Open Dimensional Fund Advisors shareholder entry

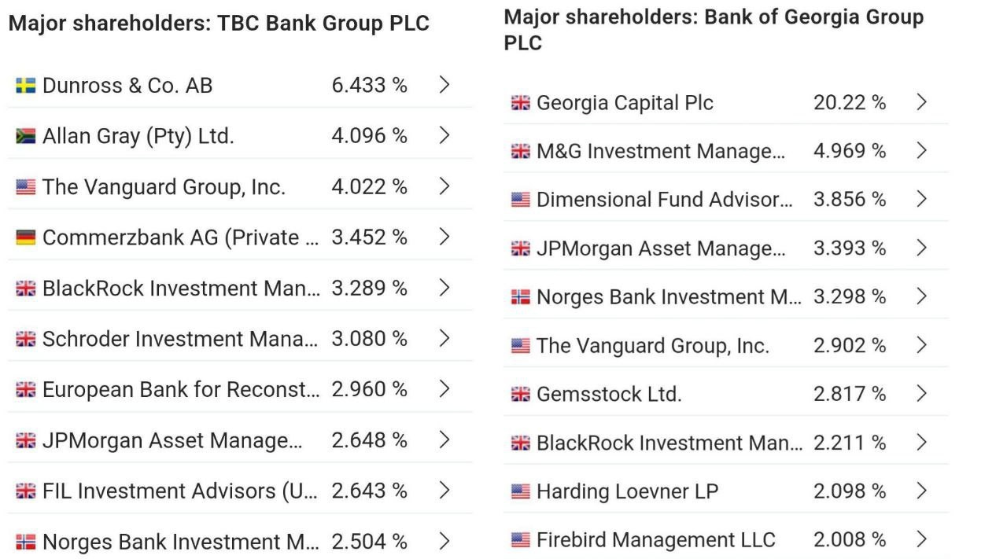(x=725, y=199)
